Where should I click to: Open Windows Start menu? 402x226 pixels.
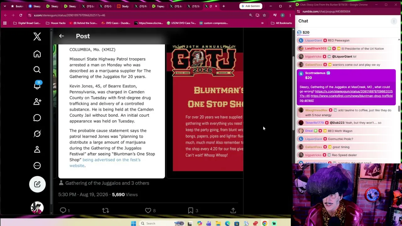[133, 223]
